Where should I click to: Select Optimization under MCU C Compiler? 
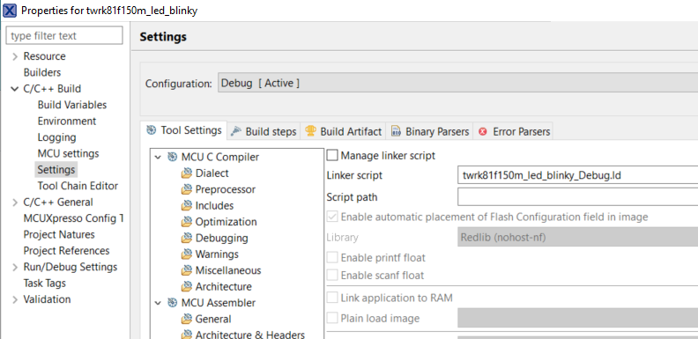[226, 222]
